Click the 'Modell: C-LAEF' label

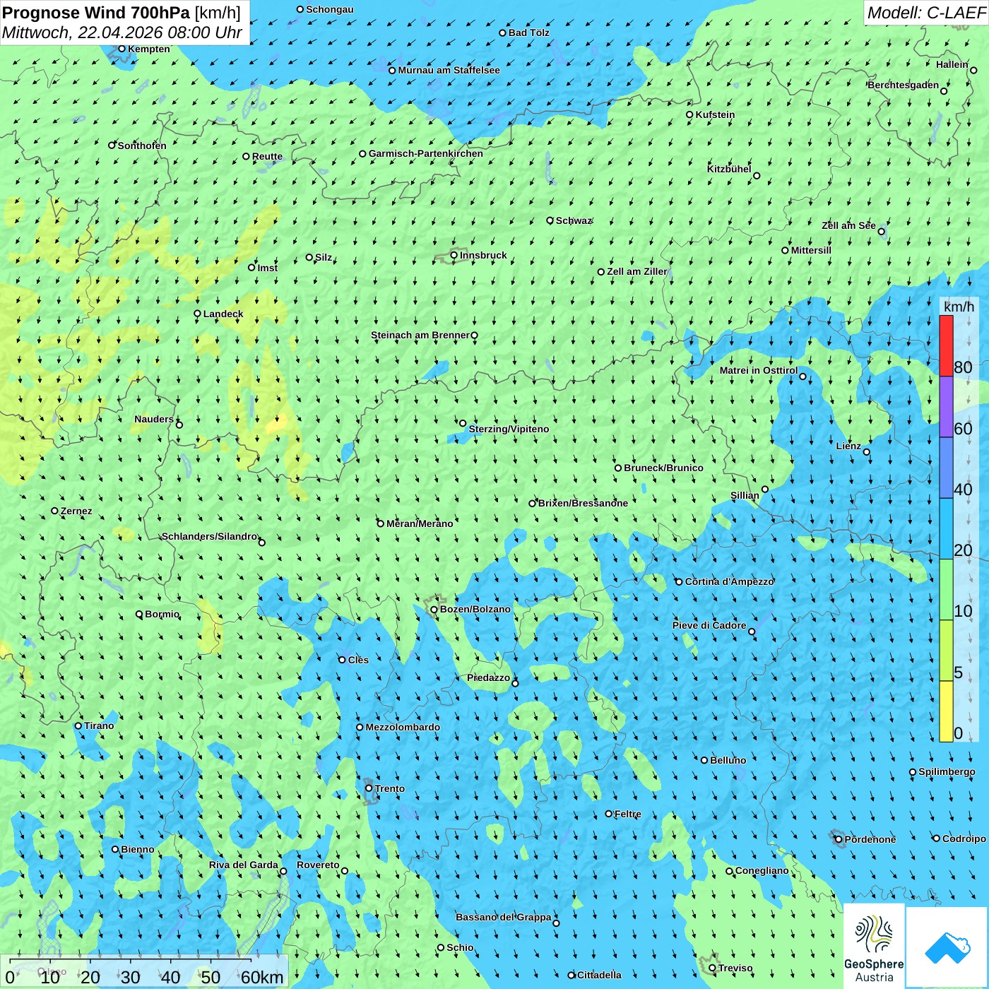coord(925,13)
